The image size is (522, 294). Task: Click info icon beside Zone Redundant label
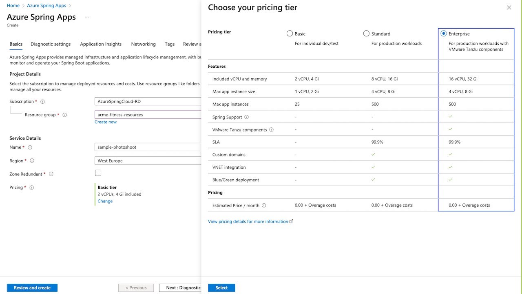click(x=51, y=174)
